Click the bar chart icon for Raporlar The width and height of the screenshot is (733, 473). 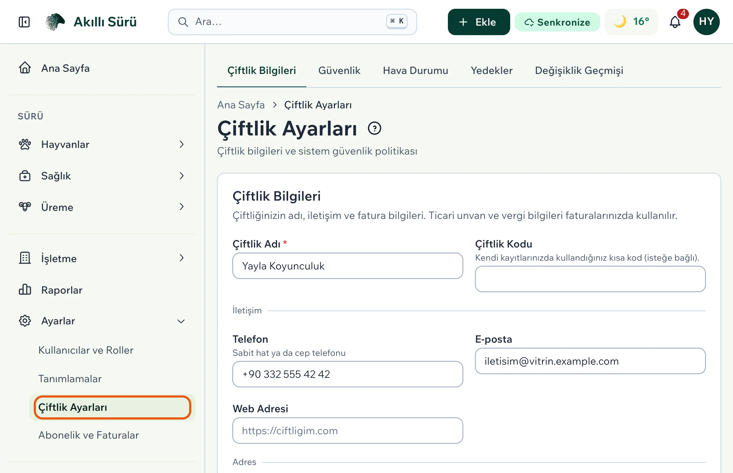pyautogui.click(x=25, y=290)
